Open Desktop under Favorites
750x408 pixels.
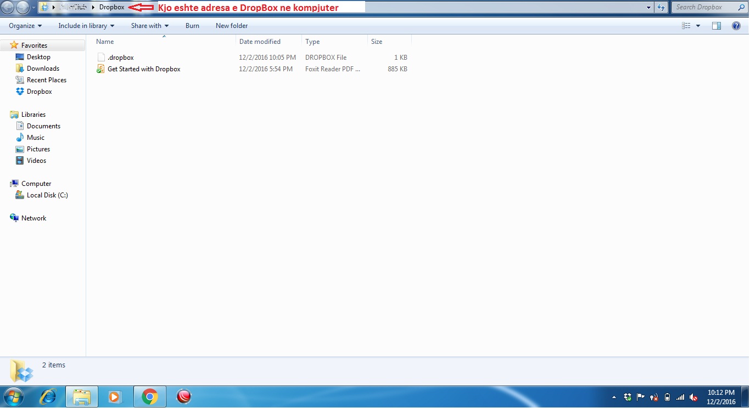tap(38, 57)
